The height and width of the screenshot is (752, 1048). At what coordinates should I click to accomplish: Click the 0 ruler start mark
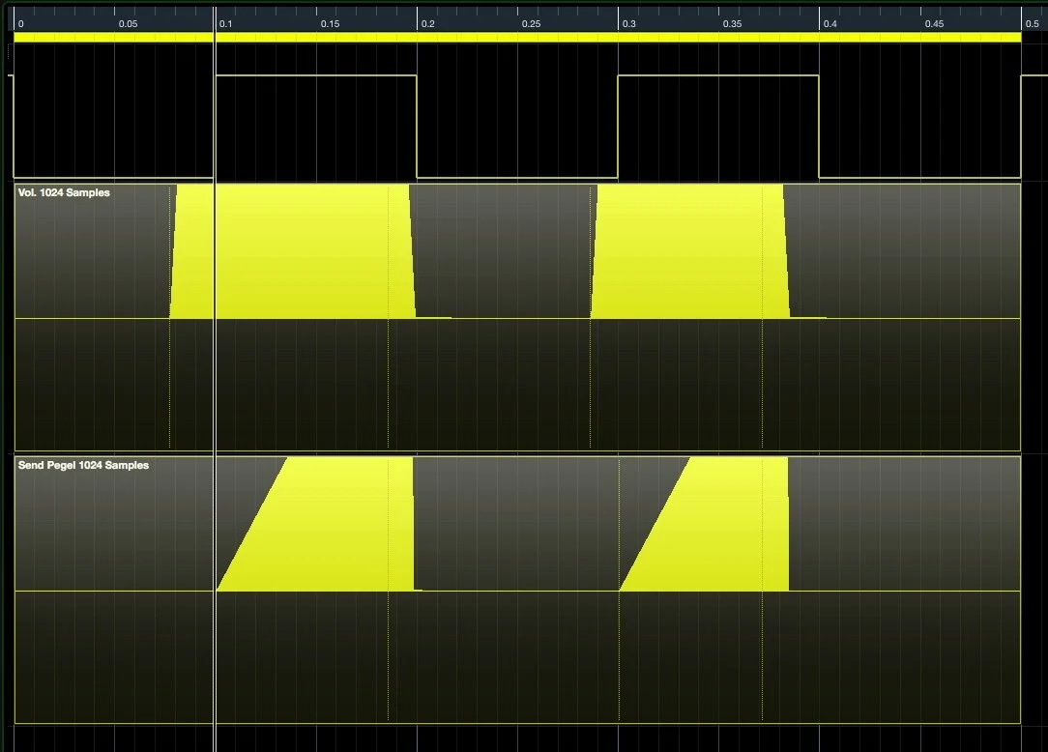click(x=20, y=23)
